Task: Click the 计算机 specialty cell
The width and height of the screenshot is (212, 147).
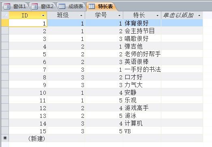Action: 142,124
